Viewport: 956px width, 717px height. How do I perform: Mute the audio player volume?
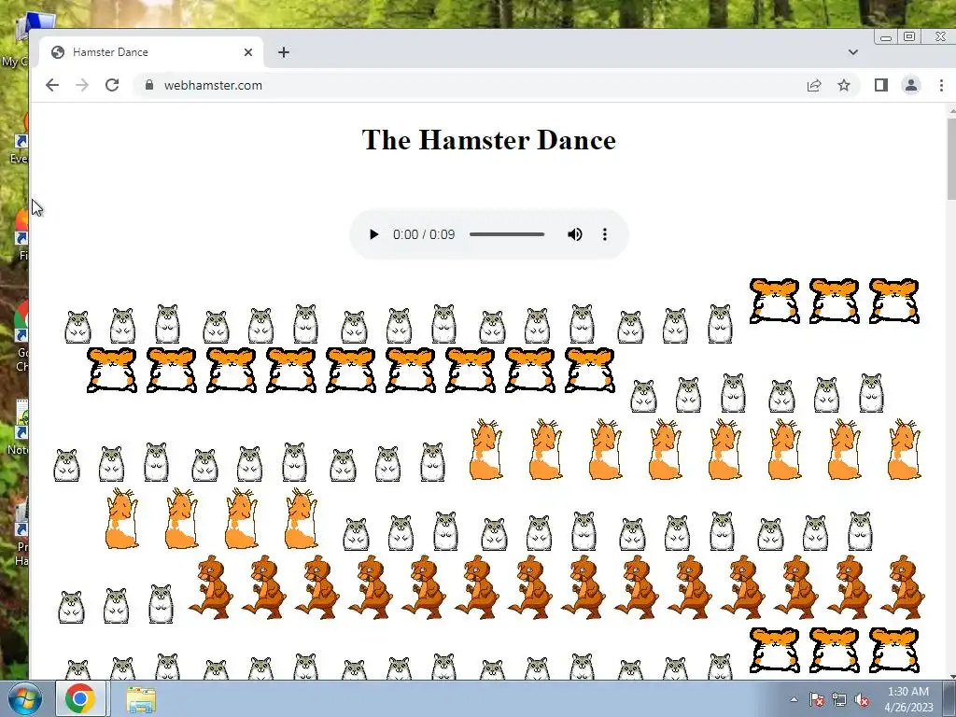coord(574,234)
